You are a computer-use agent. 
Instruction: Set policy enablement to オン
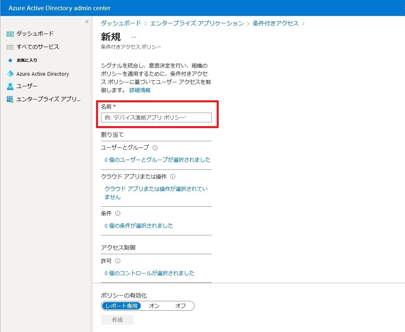(154, 306)
